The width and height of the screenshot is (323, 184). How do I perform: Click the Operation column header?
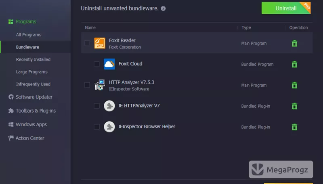click(298, 27)
